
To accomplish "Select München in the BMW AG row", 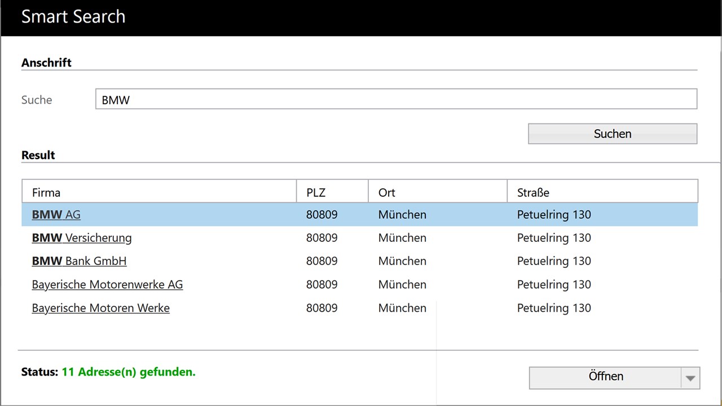I will click(402, 215).
